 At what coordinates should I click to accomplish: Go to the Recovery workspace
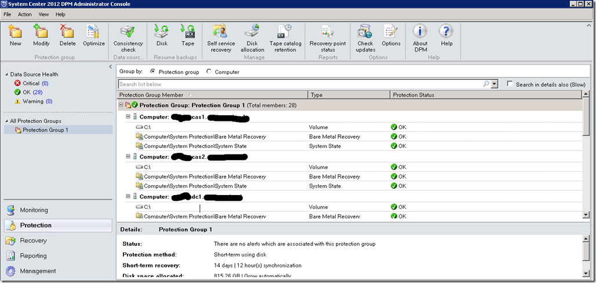click(x=58, y=240)
